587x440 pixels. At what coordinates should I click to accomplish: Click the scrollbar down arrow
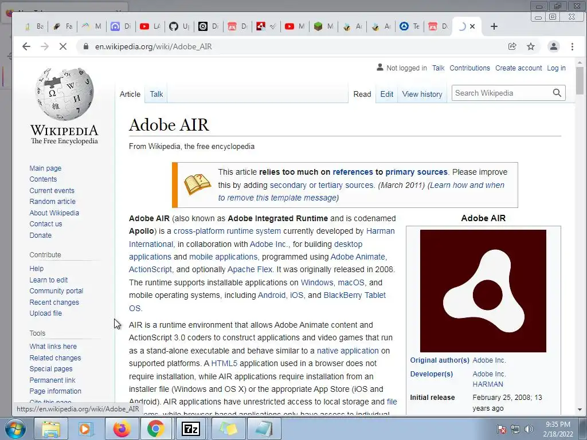(580, 410)
